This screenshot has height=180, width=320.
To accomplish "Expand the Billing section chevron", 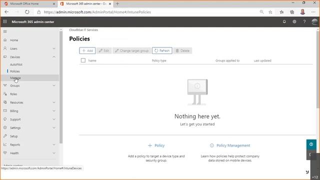I will [54, 111].
